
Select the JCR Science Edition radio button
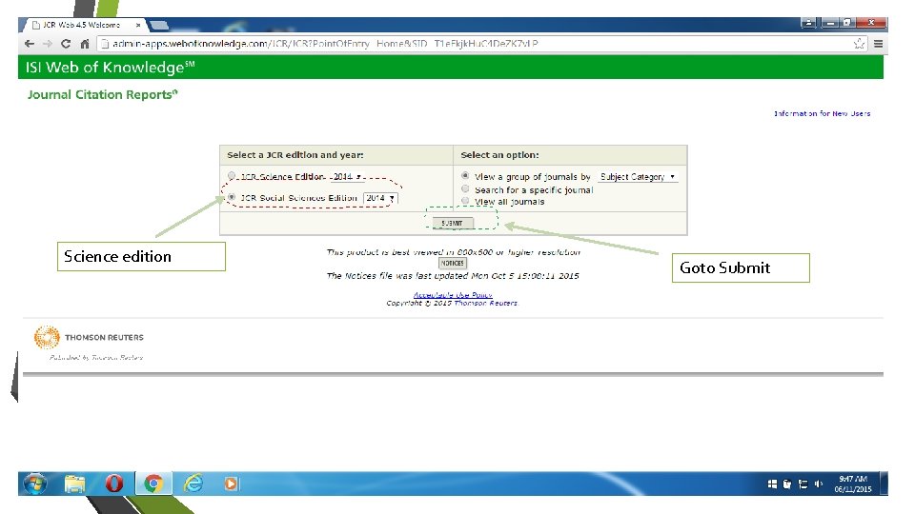(232, 175)
